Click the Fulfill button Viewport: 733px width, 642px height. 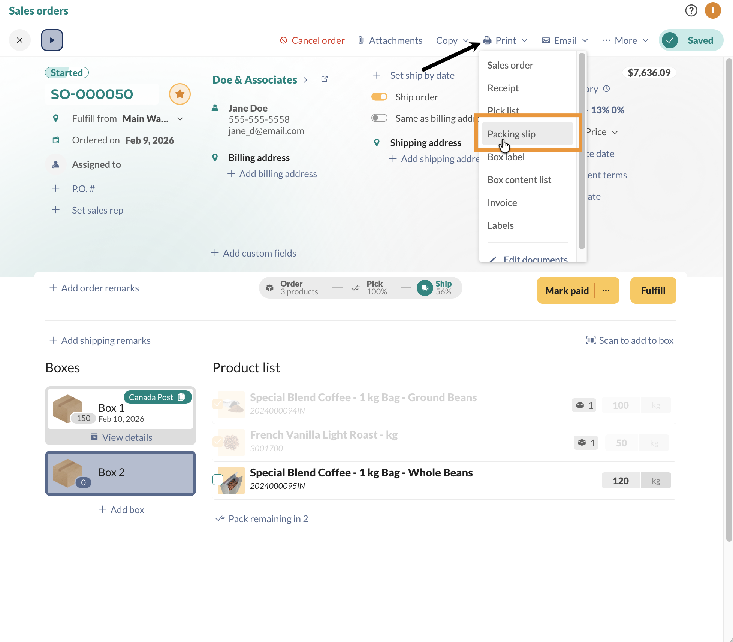pos(653,290)
